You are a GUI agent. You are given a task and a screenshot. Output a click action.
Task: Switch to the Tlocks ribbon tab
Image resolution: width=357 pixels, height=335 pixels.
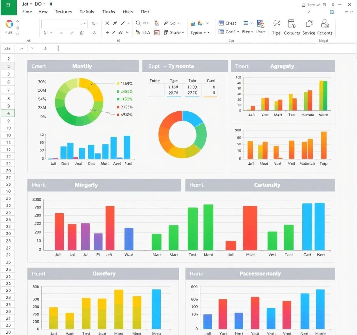(108, 12)
